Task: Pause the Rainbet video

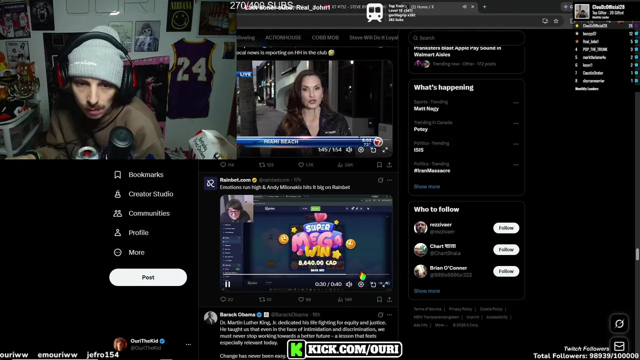Action: tap(227, 284)
